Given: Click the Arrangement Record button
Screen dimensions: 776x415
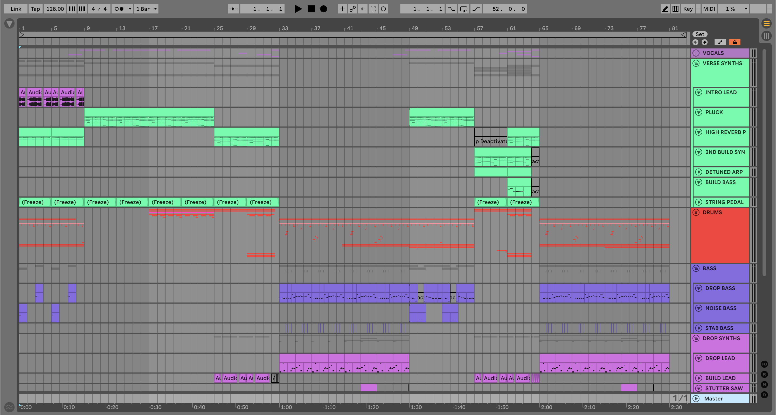Looking at the screenshot, I should (324, 9).
